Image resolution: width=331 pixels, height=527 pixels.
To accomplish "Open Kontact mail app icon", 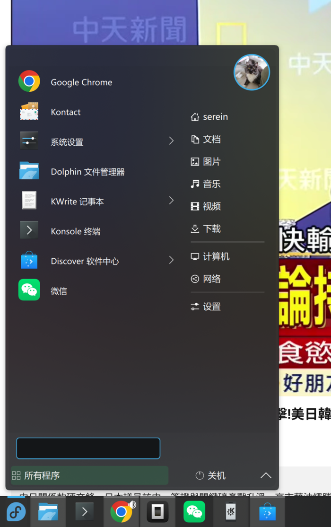I will (29, 111).
